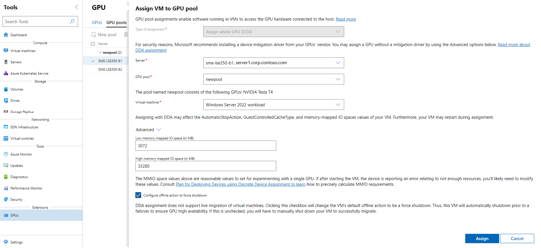
Task: Click the Storage Replica icon
Action: [x=6, y=112]
